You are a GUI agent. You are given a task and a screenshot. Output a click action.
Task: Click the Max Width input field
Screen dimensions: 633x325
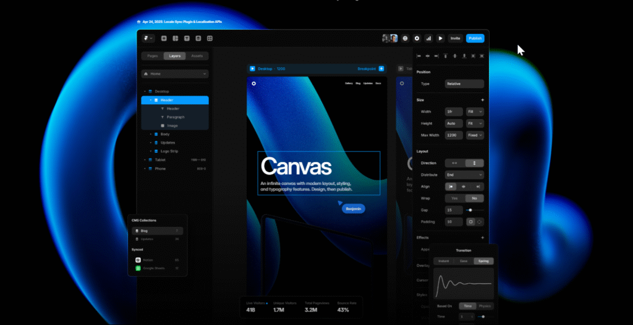tap(454, 134)
